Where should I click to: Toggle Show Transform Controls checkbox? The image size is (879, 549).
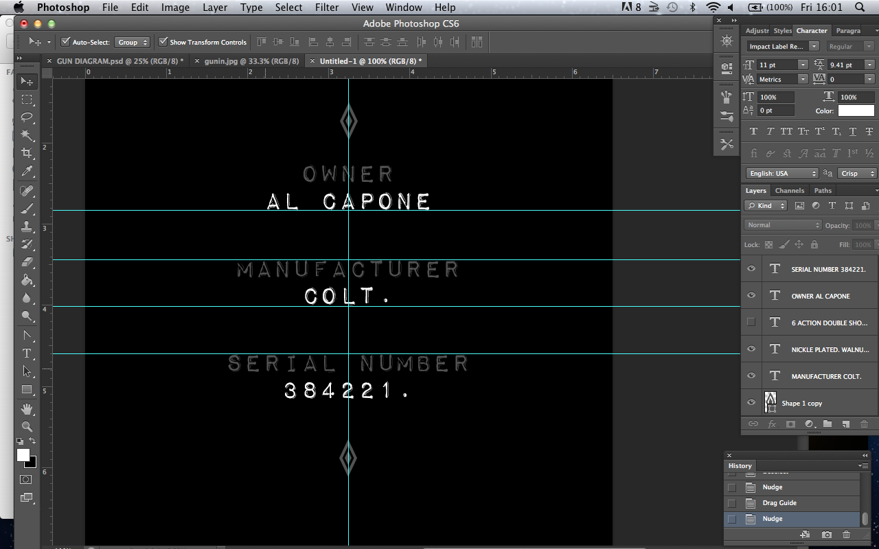coord(163,42)
